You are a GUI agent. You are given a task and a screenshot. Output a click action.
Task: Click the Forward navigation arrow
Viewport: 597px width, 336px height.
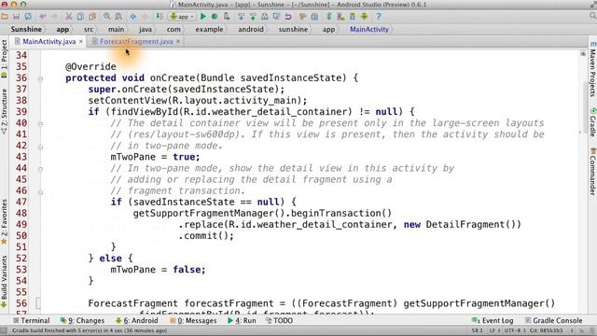[x=145, y=17]
